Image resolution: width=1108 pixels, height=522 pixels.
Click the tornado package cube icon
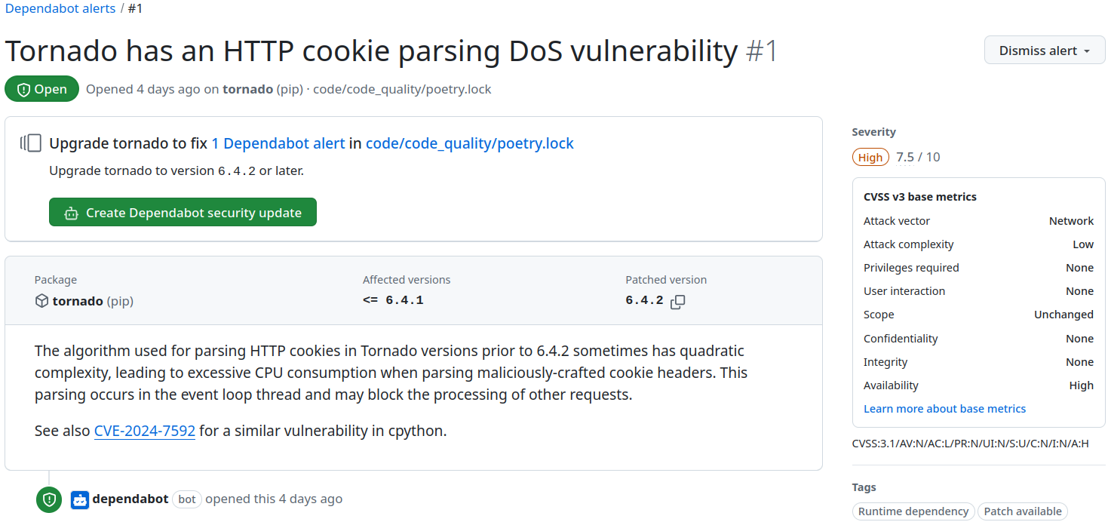pos(41,301)
